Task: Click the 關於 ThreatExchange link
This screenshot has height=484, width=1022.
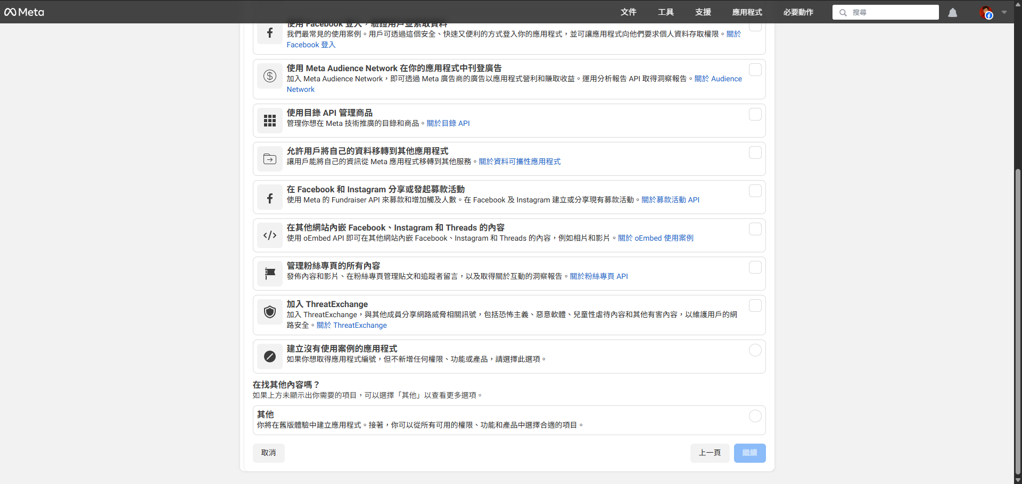Action: 351,325
